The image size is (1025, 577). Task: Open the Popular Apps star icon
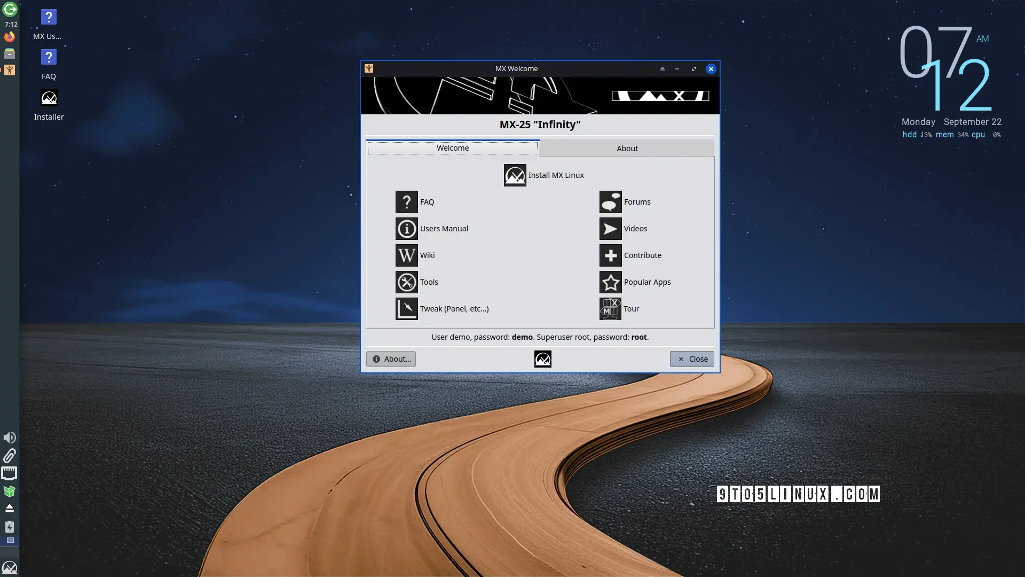pos(610,282)
